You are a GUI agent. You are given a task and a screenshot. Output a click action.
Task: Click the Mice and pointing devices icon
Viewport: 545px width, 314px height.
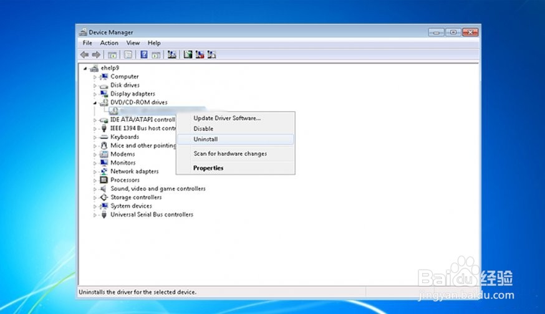pos(104,146)
